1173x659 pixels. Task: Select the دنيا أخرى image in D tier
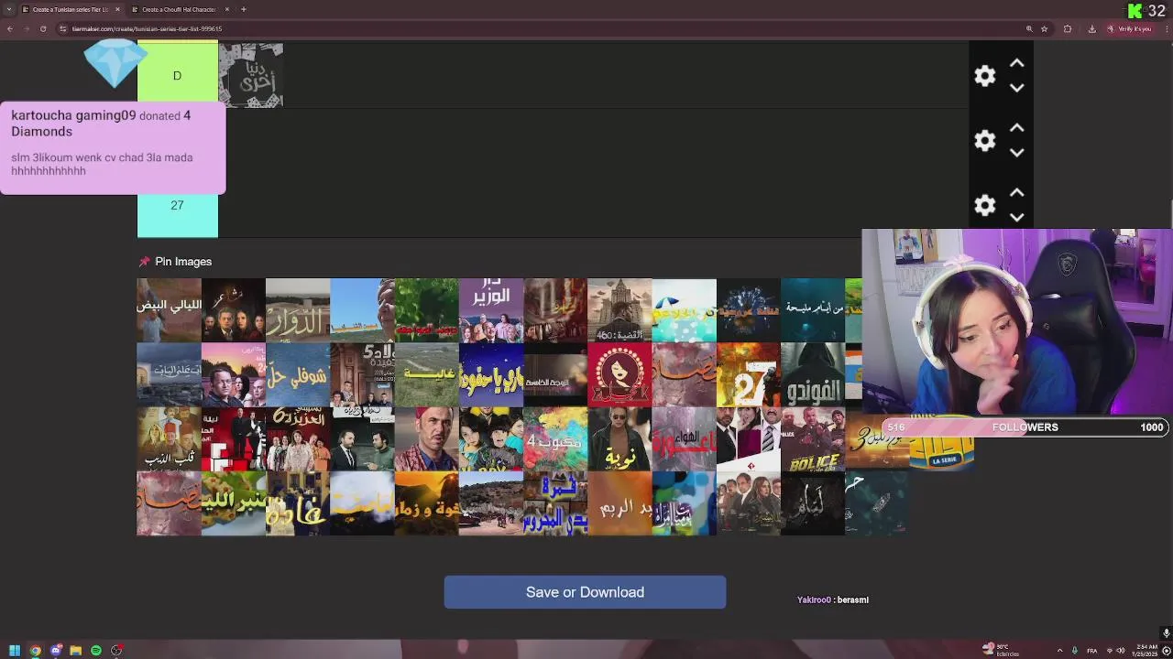251,76
